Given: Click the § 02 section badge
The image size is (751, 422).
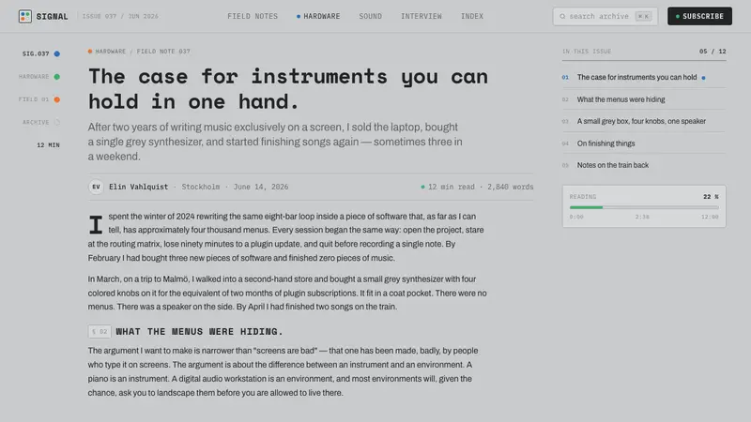Looking at the screenshot, I should tap(100, 332).
